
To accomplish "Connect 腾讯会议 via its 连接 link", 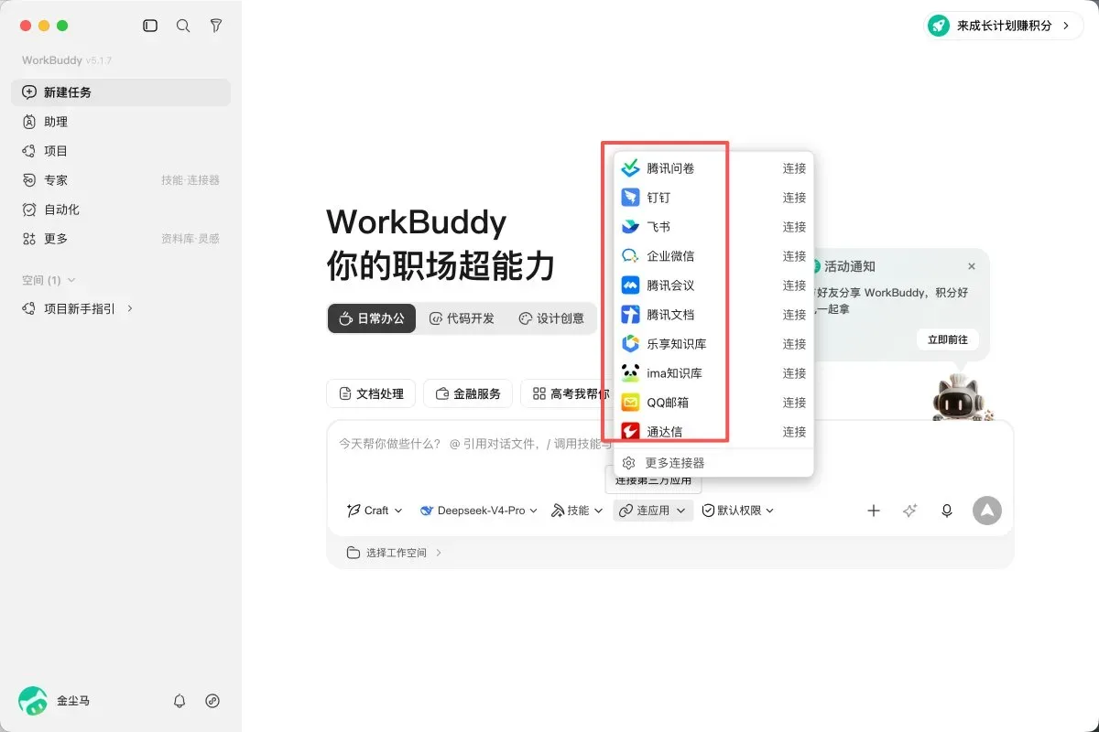I will pyautogui.click(x=794, y=285).
